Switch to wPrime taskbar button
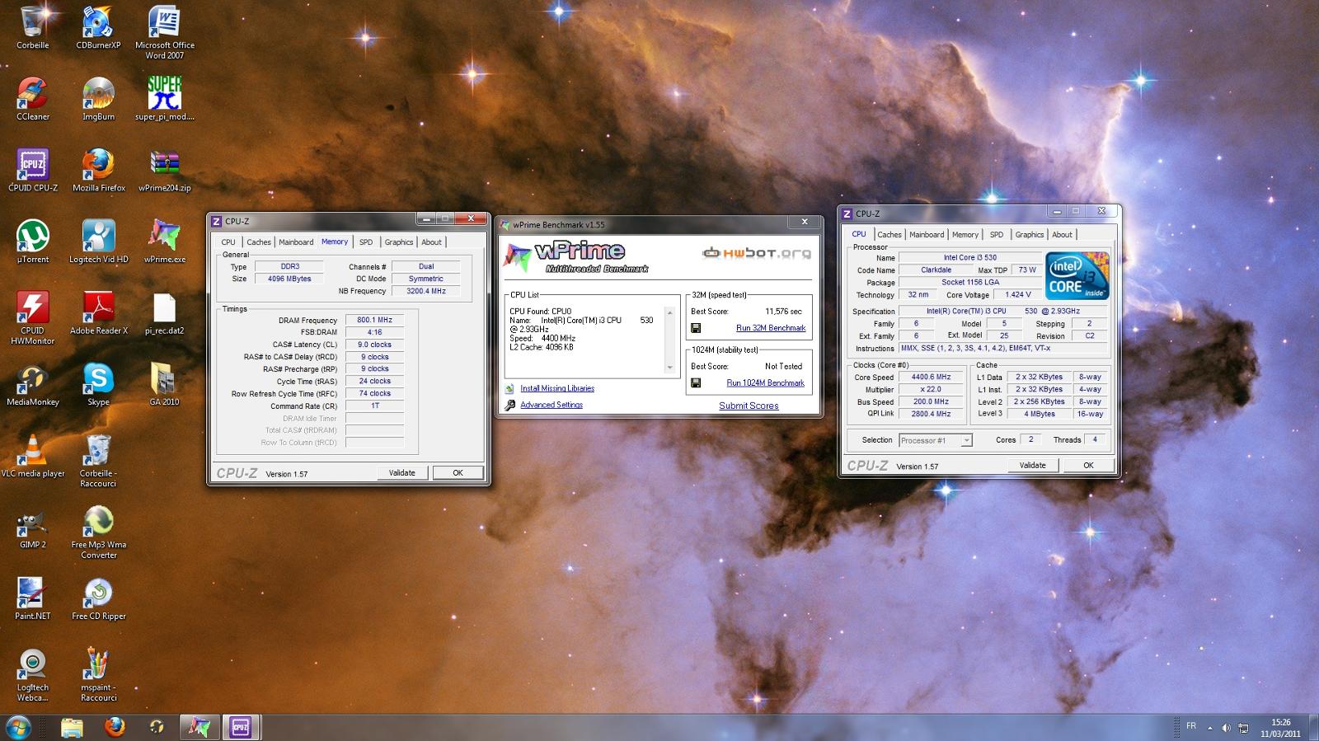This screenshot has width=1319, height=741. point(199,727)
